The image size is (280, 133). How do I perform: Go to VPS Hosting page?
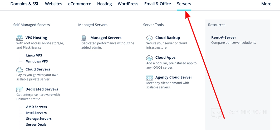pyautogui.click(x=36, y=38)
